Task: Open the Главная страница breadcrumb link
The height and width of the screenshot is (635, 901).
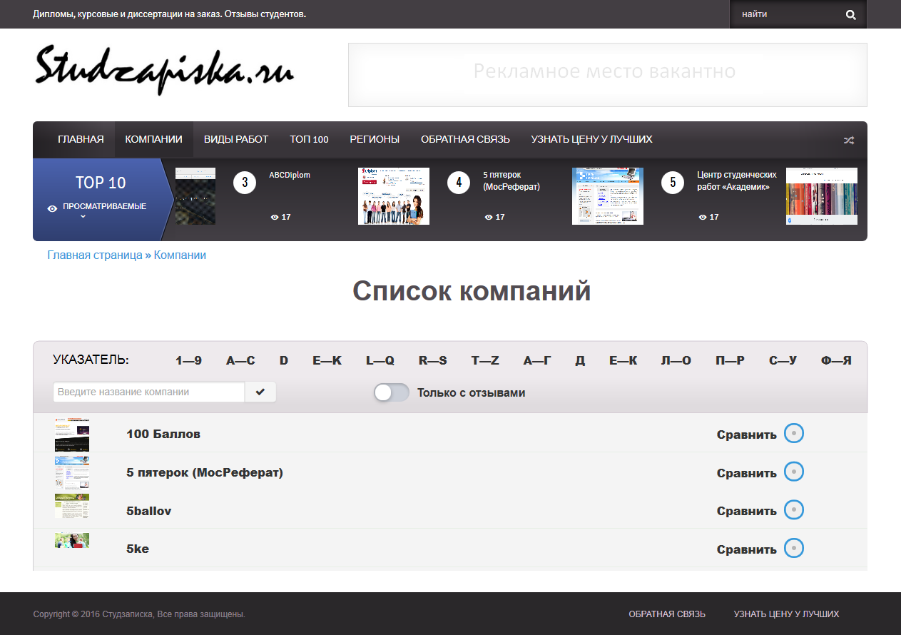Action: [93, 254]
